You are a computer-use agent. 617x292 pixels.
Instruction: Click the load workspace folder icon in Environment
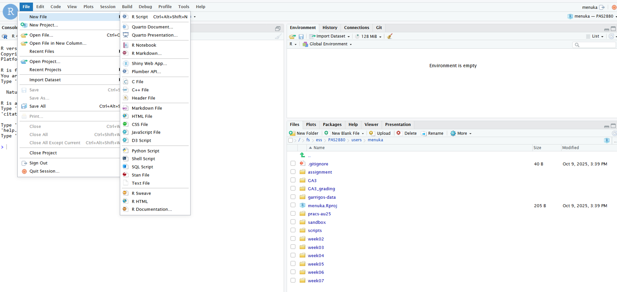click(292, 37)
